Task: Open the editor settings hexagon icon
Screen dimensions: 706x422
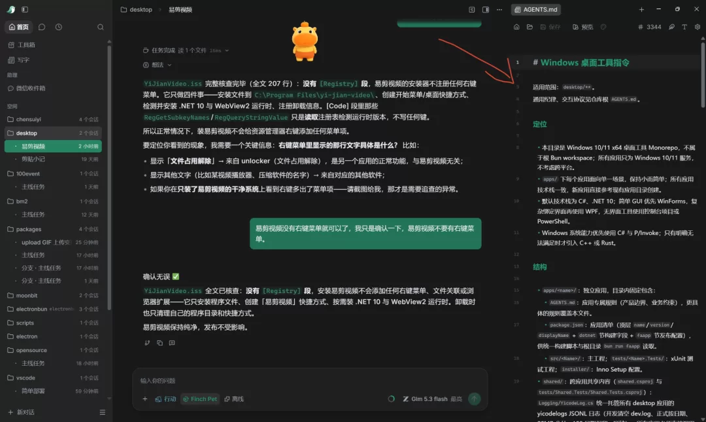Action: (x=698, y=27)
